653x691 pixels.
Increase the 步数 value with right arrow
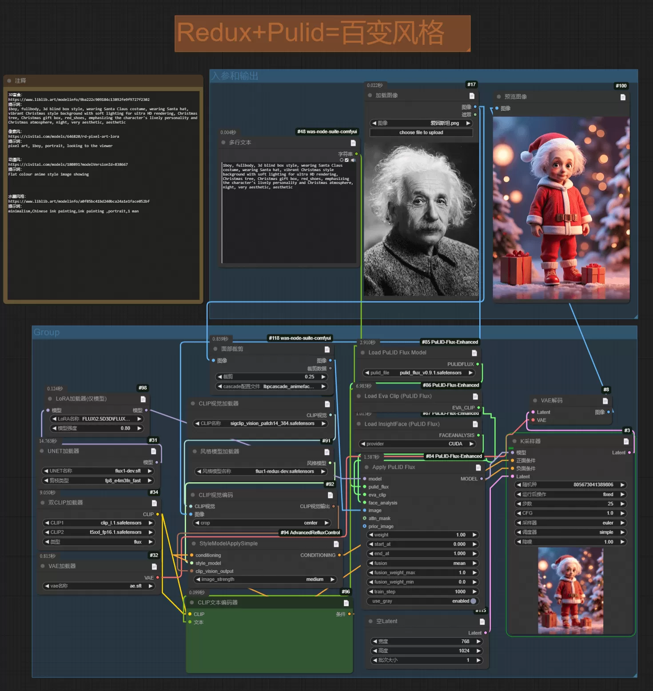(x=622, y=504)
